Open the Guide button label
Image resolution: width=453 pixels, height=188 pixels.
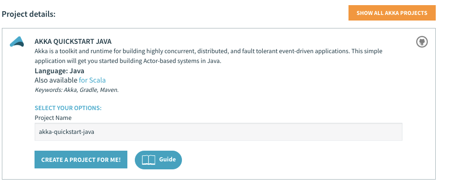pyautogui.click(x=167, y=159)
